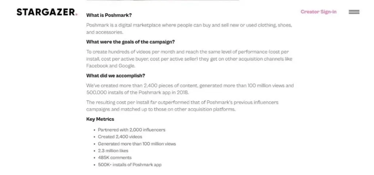The width and height of the screenshot is (374, 175).
Task: Click the 'Created 2,400 videos' bullet
Action: coord(120,137)
